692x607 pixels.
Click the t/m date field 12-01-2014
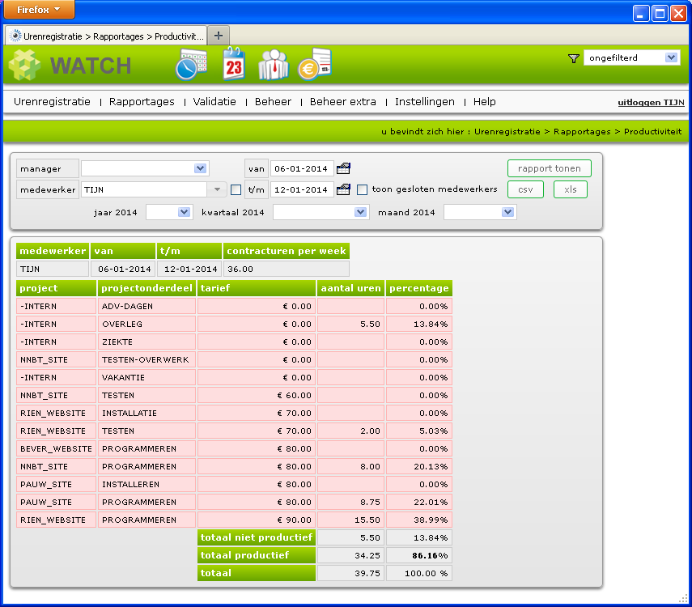click(302, 190)
